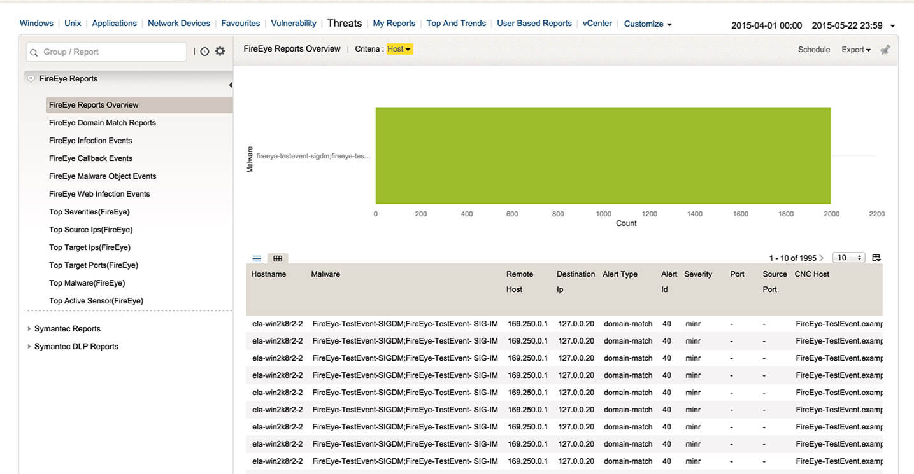
Task: Switch to grid table view icon
Action: (x=278, y=258)
